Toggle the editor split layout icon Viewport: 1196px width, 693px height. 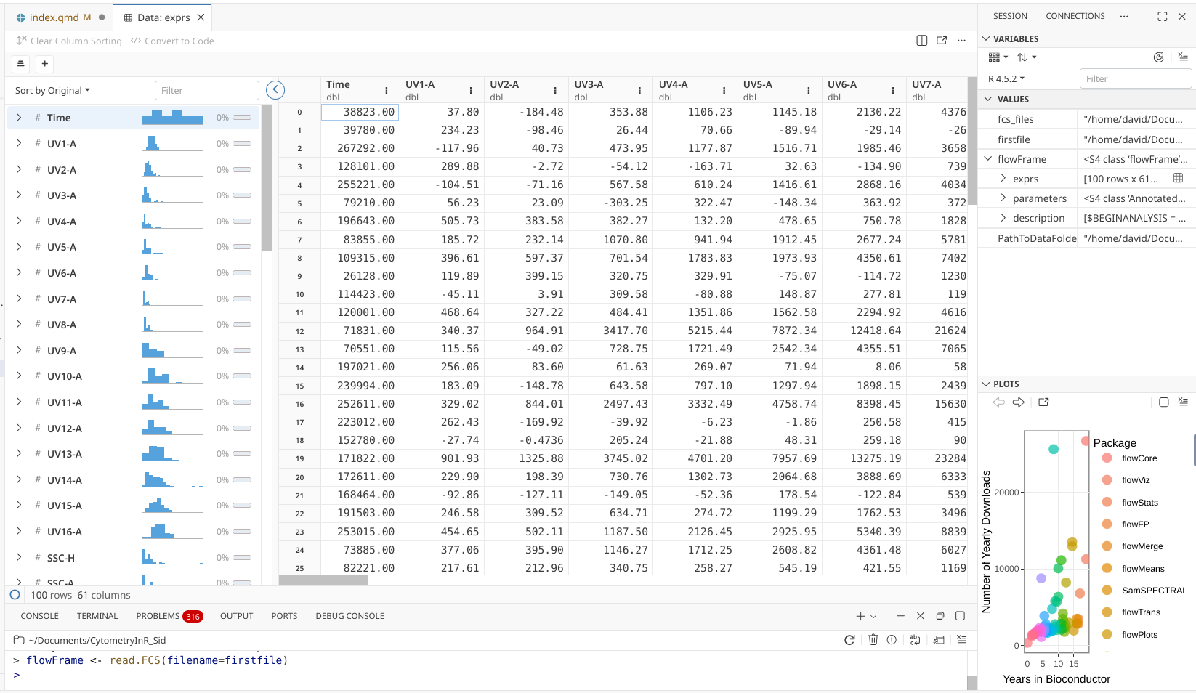921,41
